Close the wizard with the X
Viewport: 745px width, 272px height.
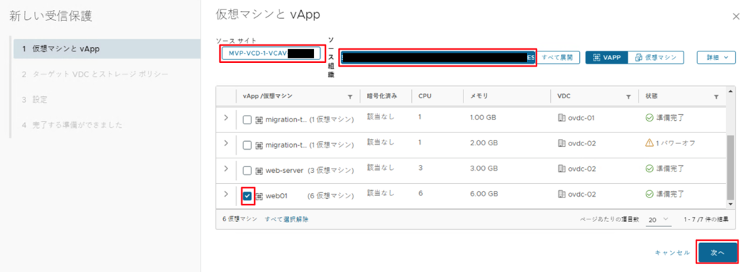point(736,16)
